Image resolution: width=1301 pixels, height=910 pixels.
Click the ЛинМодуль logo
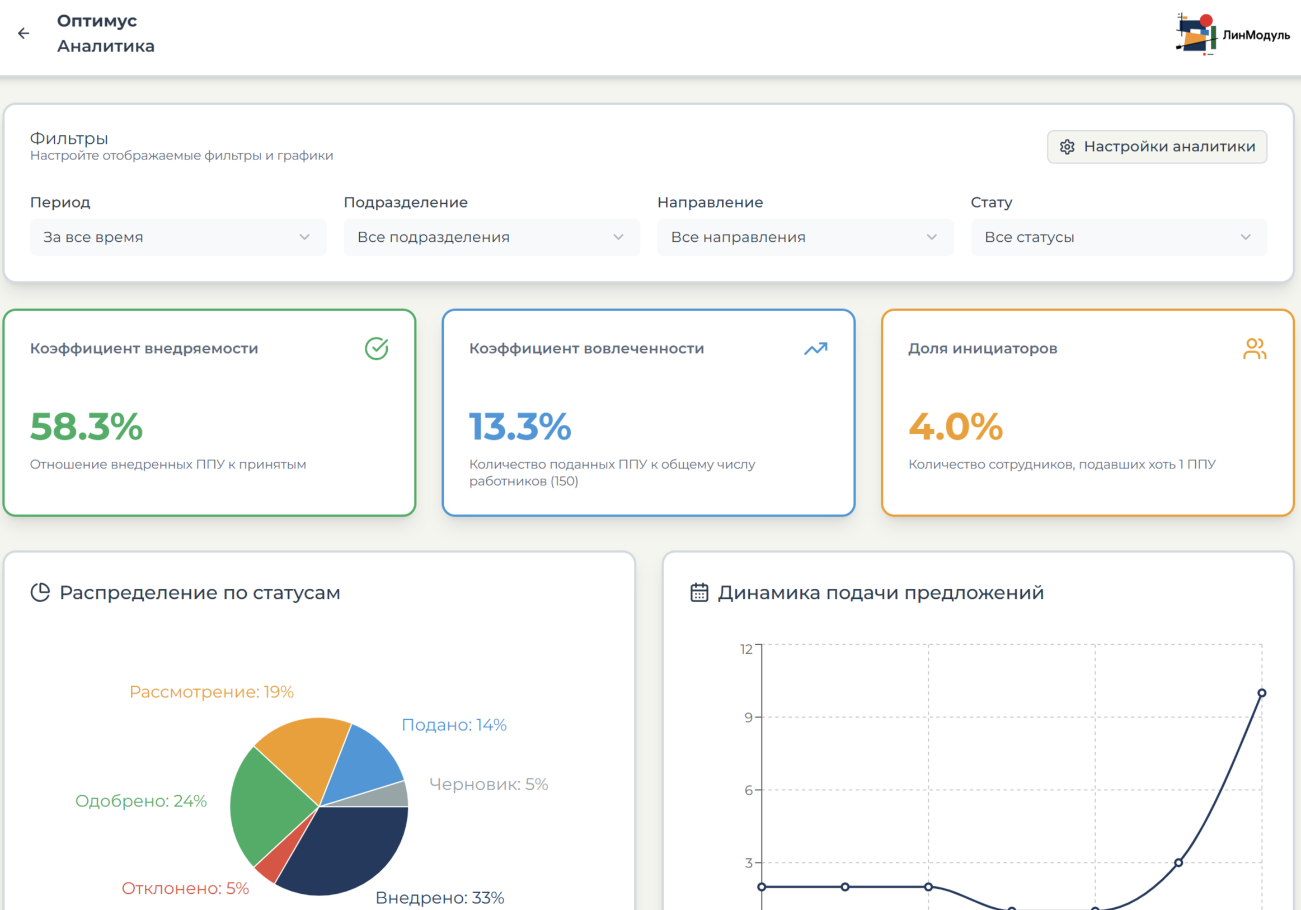click(1233, 34)
